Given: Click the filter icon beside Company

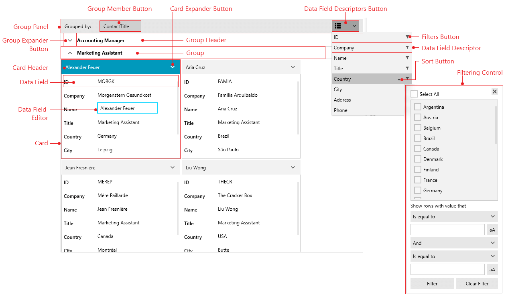Looking at the screenshot, I should pyautogui.click(x=407, y=47).
